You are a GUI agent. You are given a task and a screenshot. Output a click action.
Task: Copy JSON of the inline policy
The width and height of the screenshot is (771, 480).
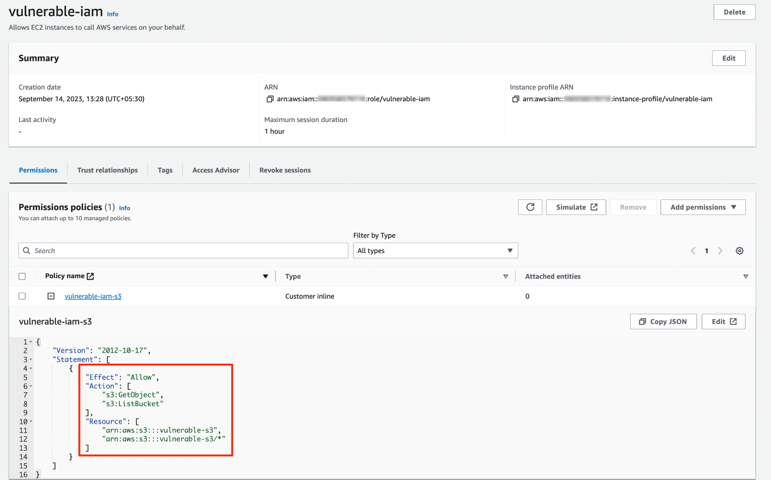pos(663,322)
